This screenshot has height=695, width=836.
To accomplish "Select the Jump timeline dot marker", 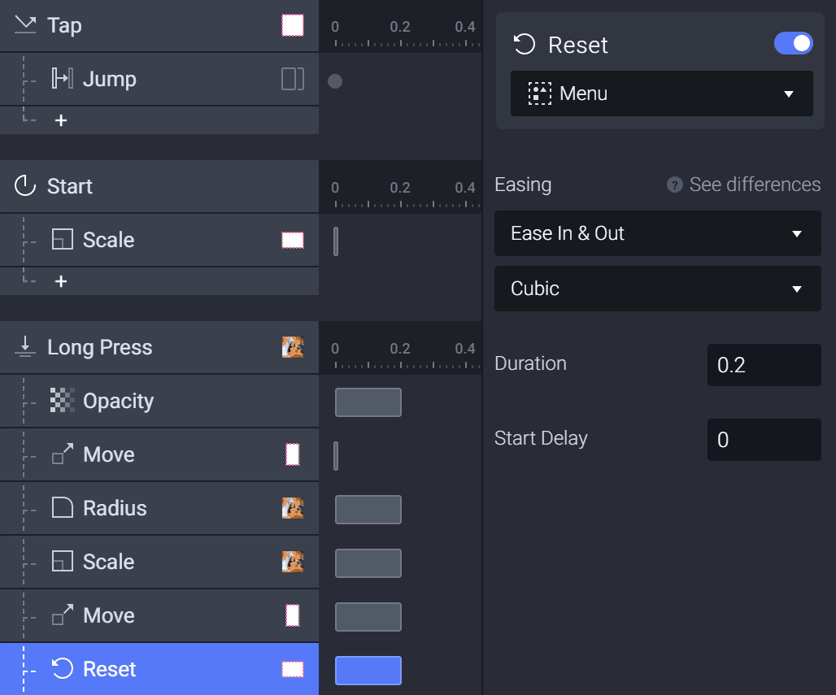I will [x=335, y=81].
